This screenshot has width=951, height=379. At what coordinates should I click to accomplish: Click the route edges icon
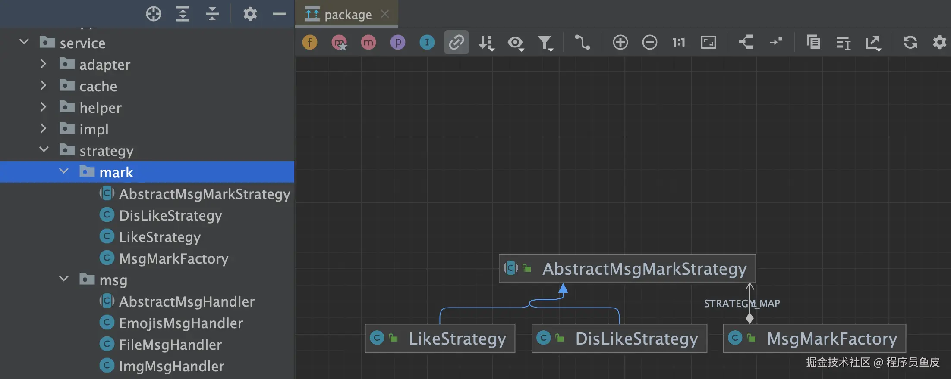[x=776, y=42]
